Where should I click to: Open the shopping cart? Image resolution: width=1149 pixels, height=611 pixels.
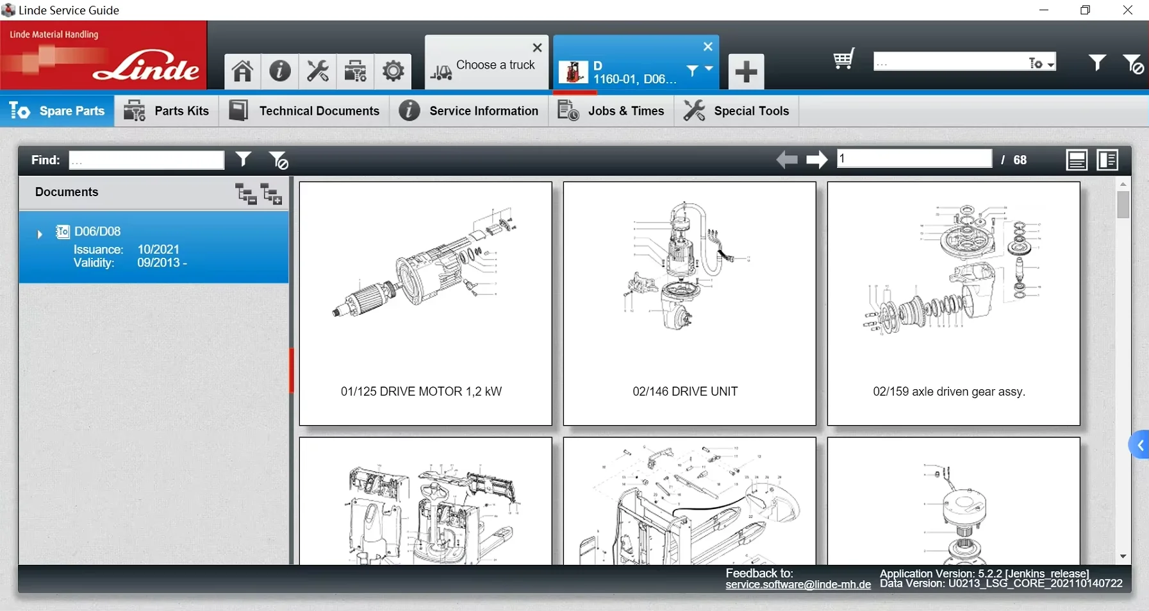844,60
